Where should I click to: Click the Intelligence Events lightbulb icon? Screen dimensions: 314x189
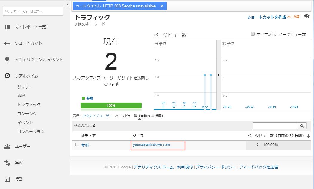coord(7,60)
